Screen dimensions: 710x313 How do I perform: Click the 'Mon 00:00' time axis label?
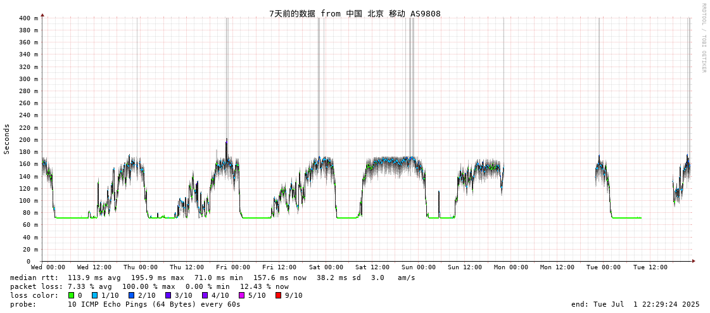pyautogui.click(x=511, y=267)
